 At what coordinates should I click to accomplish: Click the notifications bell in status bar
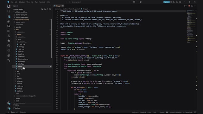(195, 112)
